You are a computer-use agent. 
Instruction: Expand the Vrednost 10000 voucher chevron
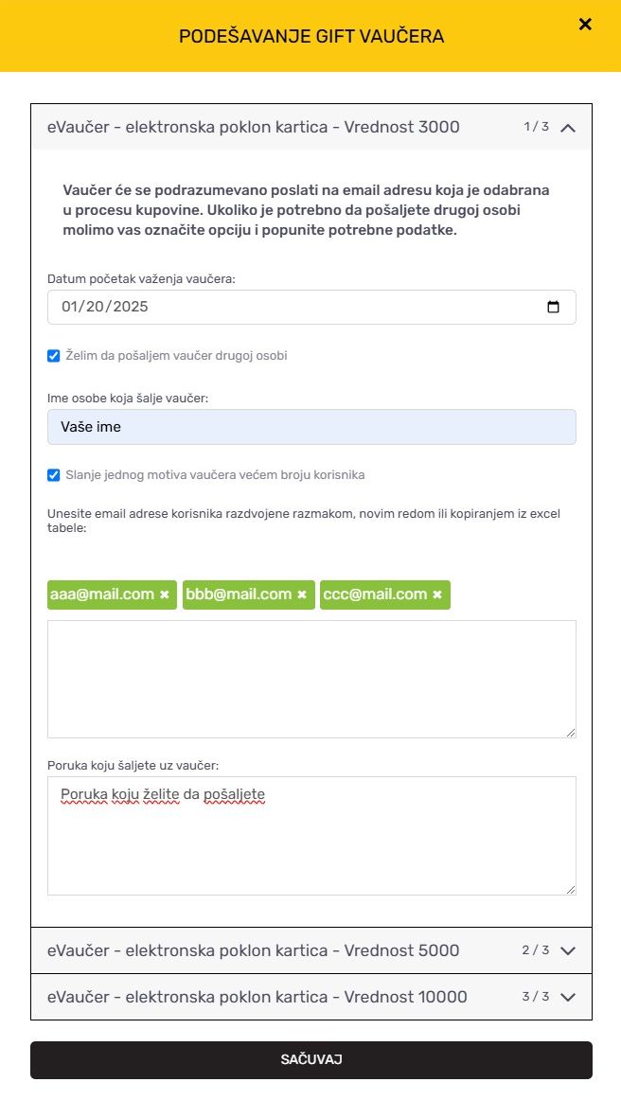[x=568, y=997]
